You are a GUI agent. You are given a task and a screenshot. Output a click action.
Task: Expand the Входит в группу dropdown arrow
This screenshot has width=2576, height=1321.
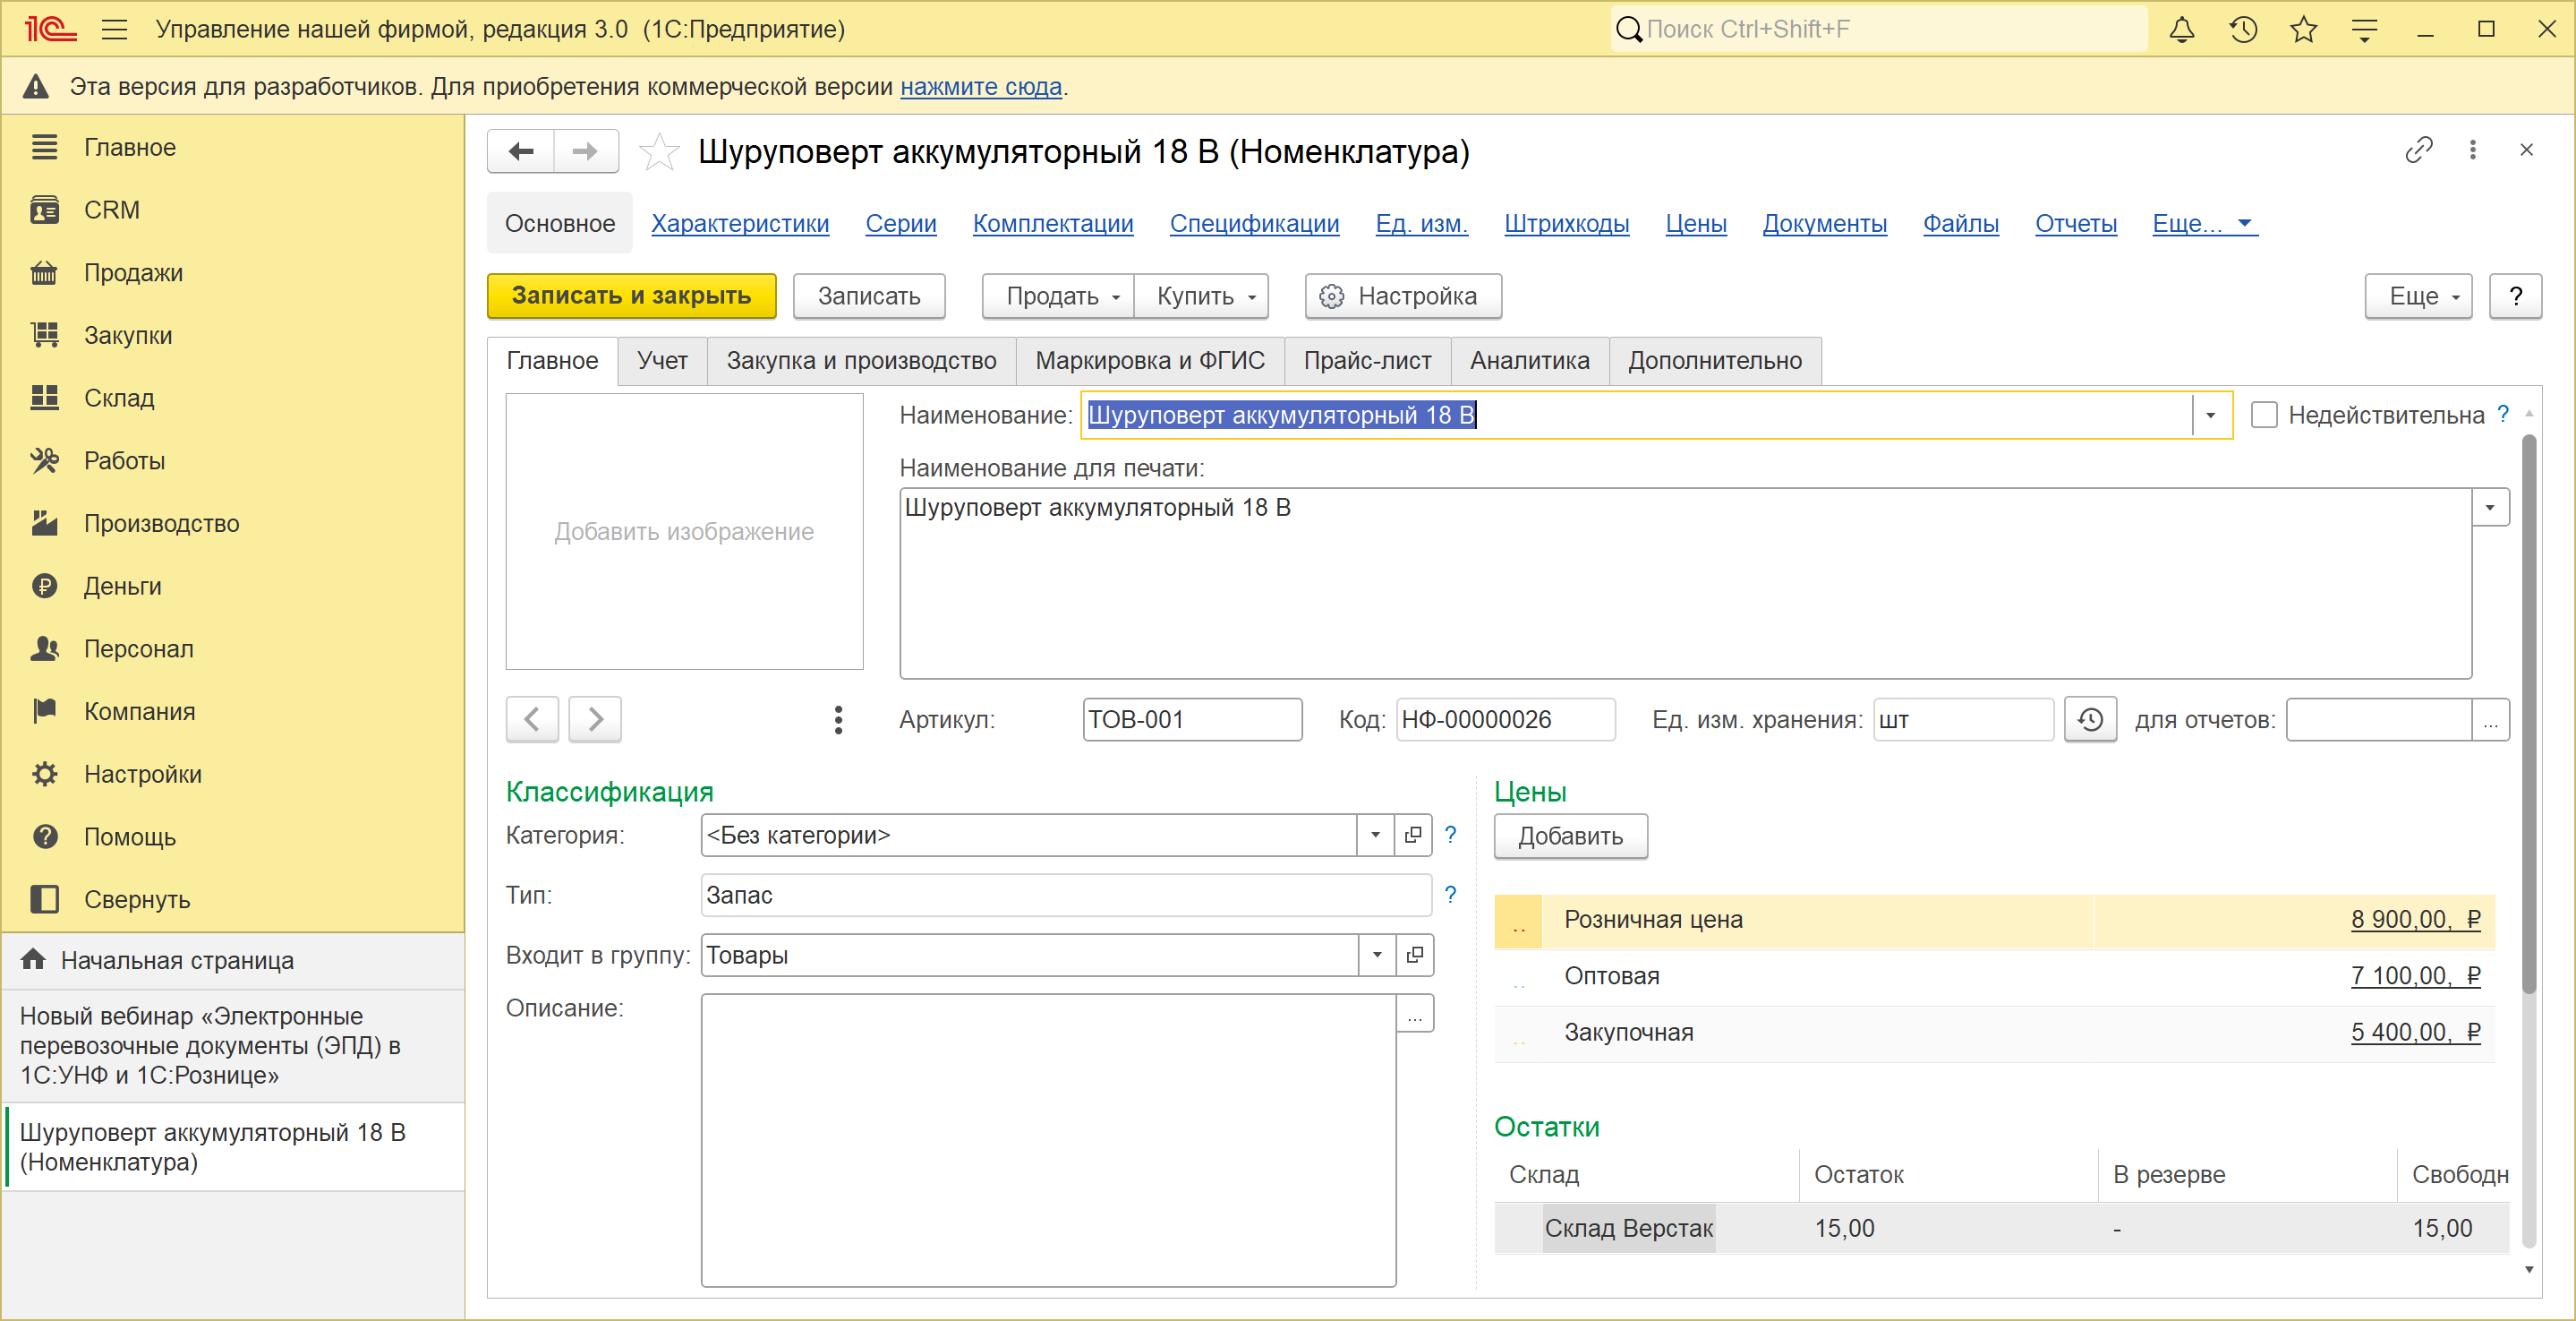[1377, 956]
